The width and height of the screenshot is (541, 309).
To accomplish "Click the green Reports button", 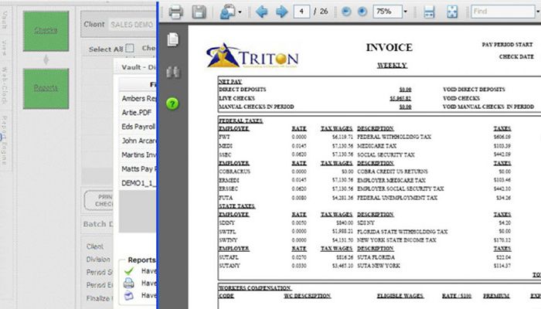I will pos(46,89).
